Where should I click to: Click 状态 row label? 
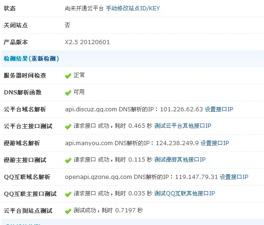click(x=9, y=8)
